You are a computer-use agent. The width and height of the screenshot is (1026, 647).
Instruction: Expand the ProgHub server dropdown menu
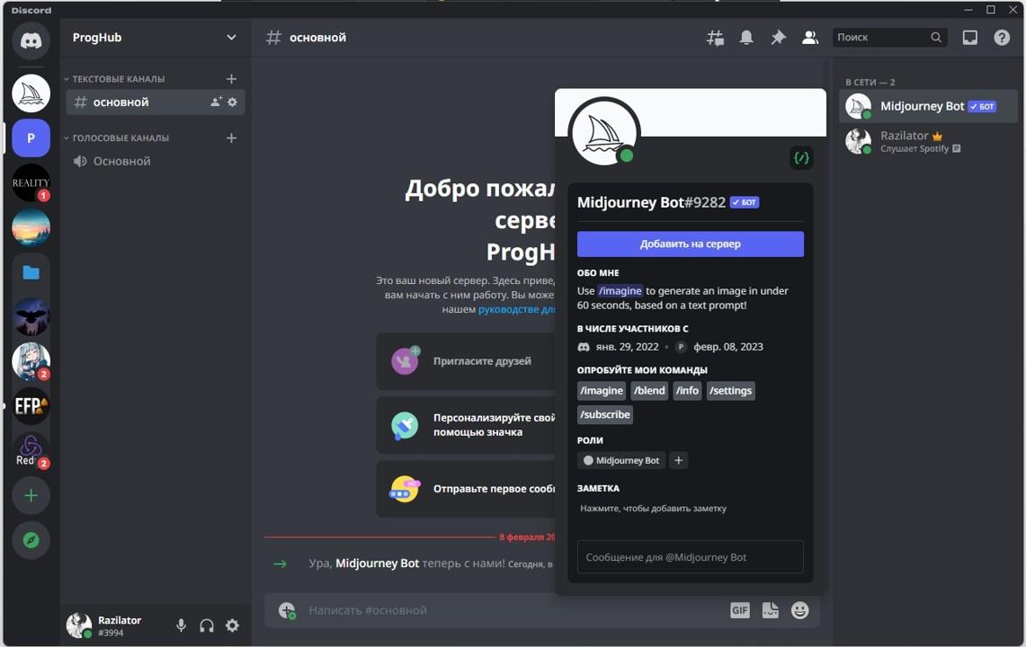(231, 37)
